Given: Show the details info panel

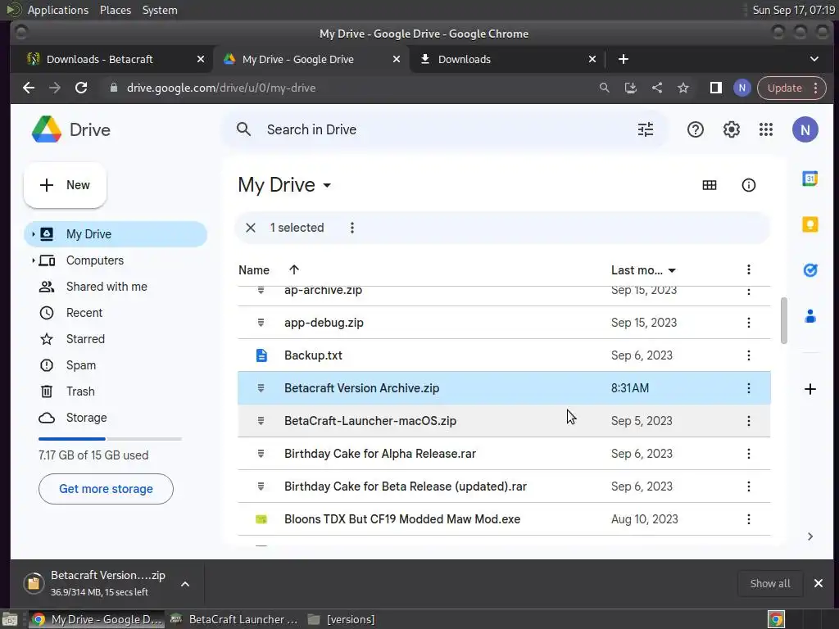Looking at the screenshot, I should [x=748, y=185].
